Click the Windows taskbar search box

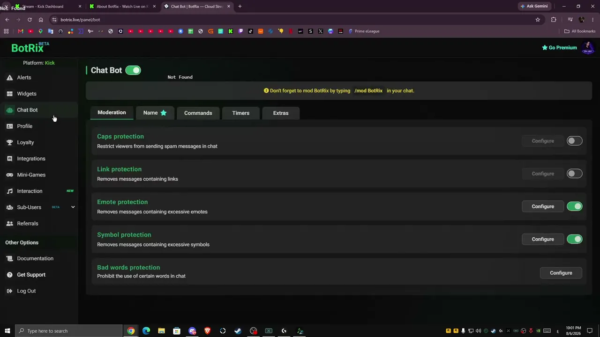(68, 331)
